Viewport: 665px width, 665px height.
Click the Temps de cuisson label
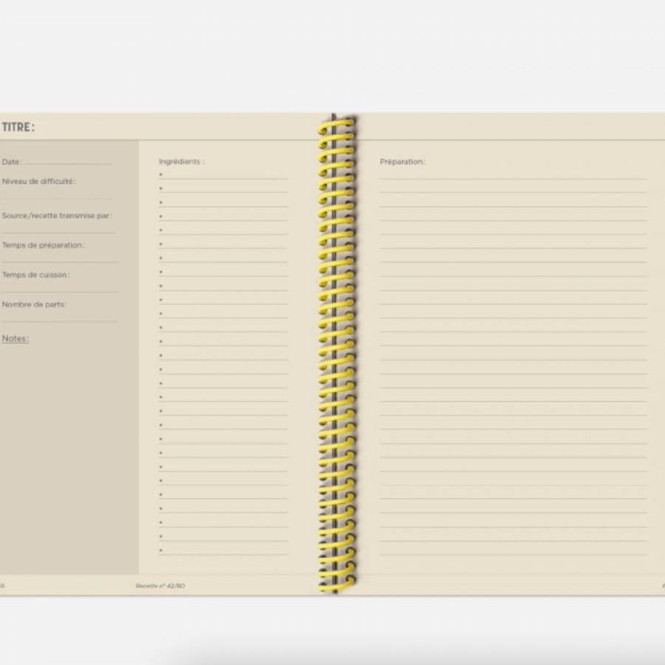point(35,275)
